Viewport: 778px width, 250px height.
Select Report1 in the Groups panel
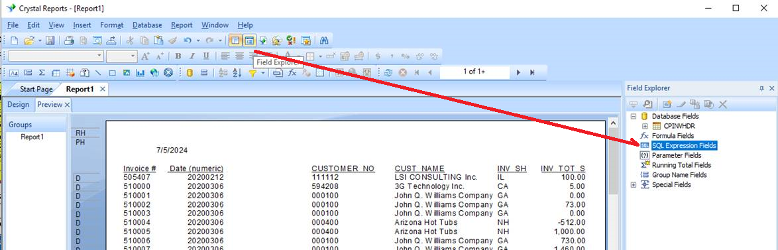32,137
